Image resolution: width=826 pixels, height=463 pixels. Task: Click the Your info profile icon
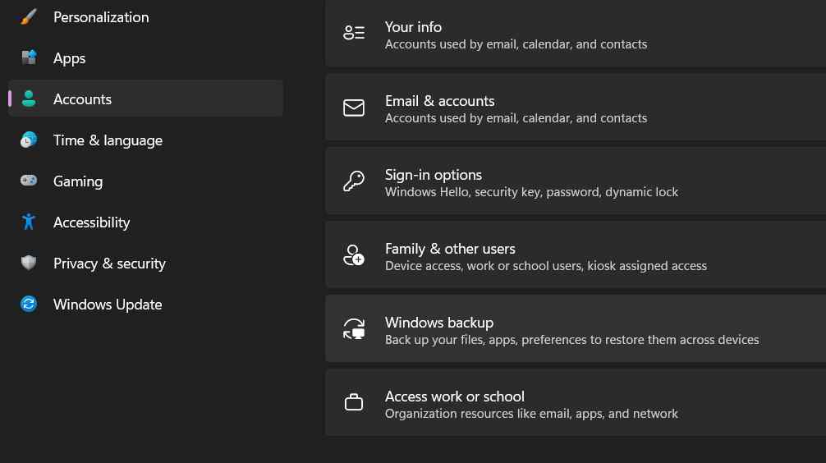coord(354,33)
